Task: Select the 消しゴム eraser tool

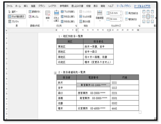Action: pyautogui.click(x=33, y=17)
